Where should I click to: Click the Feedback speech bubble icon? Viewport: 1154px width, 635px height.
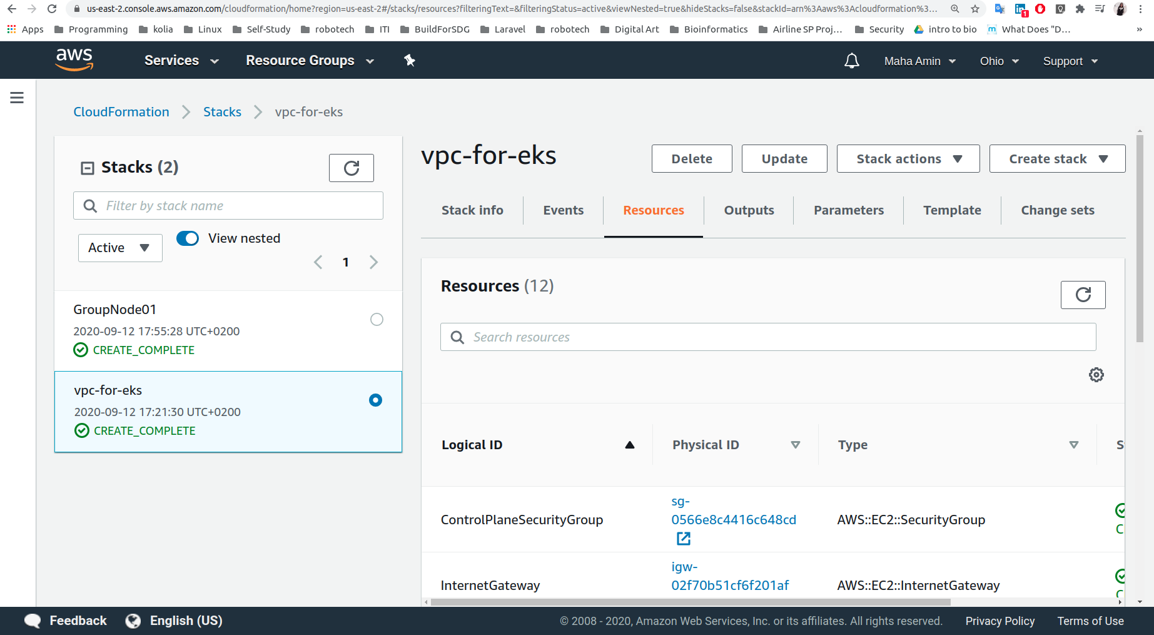(33, 621)
